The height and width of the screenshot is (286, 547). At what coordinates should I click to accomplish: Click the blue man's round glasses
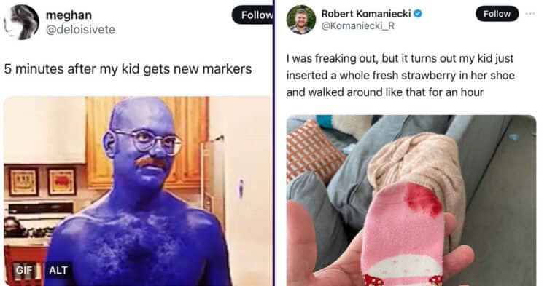[148, 141]
